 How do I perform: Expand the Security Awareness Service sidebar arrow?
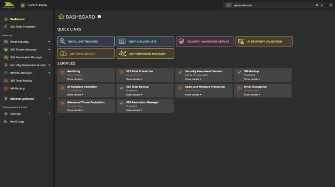pyautogui.click(x=49, y=65)
